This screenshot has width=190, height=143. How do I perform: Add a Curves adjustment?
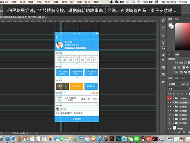[x=185, y=63]
